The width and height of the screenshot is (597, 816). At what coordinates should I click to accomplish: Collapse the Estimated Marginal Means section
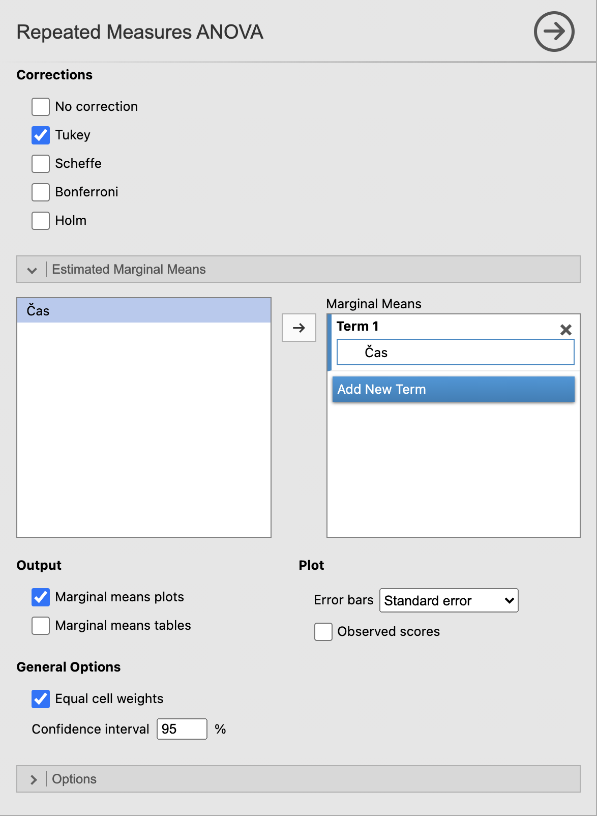click(33, 270)
